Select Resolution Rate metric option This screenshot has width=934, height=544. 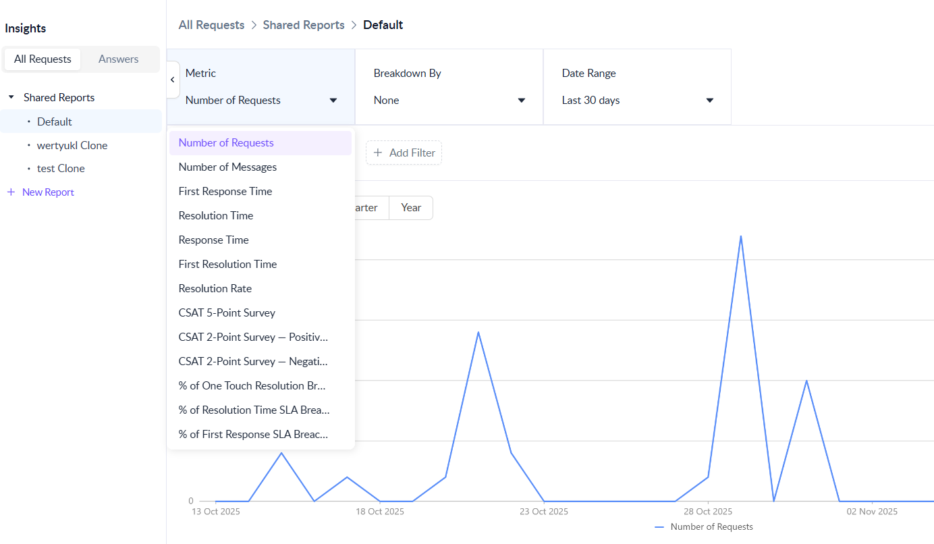pyautogui.click(x=215, y=289)
